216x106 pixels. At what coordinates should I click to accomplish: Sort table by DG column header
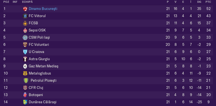[199, 2]
